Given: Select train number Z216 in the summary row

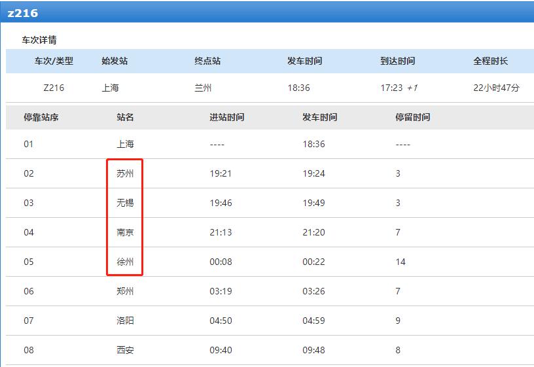Looking at the screenshot, I should pos(54,88).
